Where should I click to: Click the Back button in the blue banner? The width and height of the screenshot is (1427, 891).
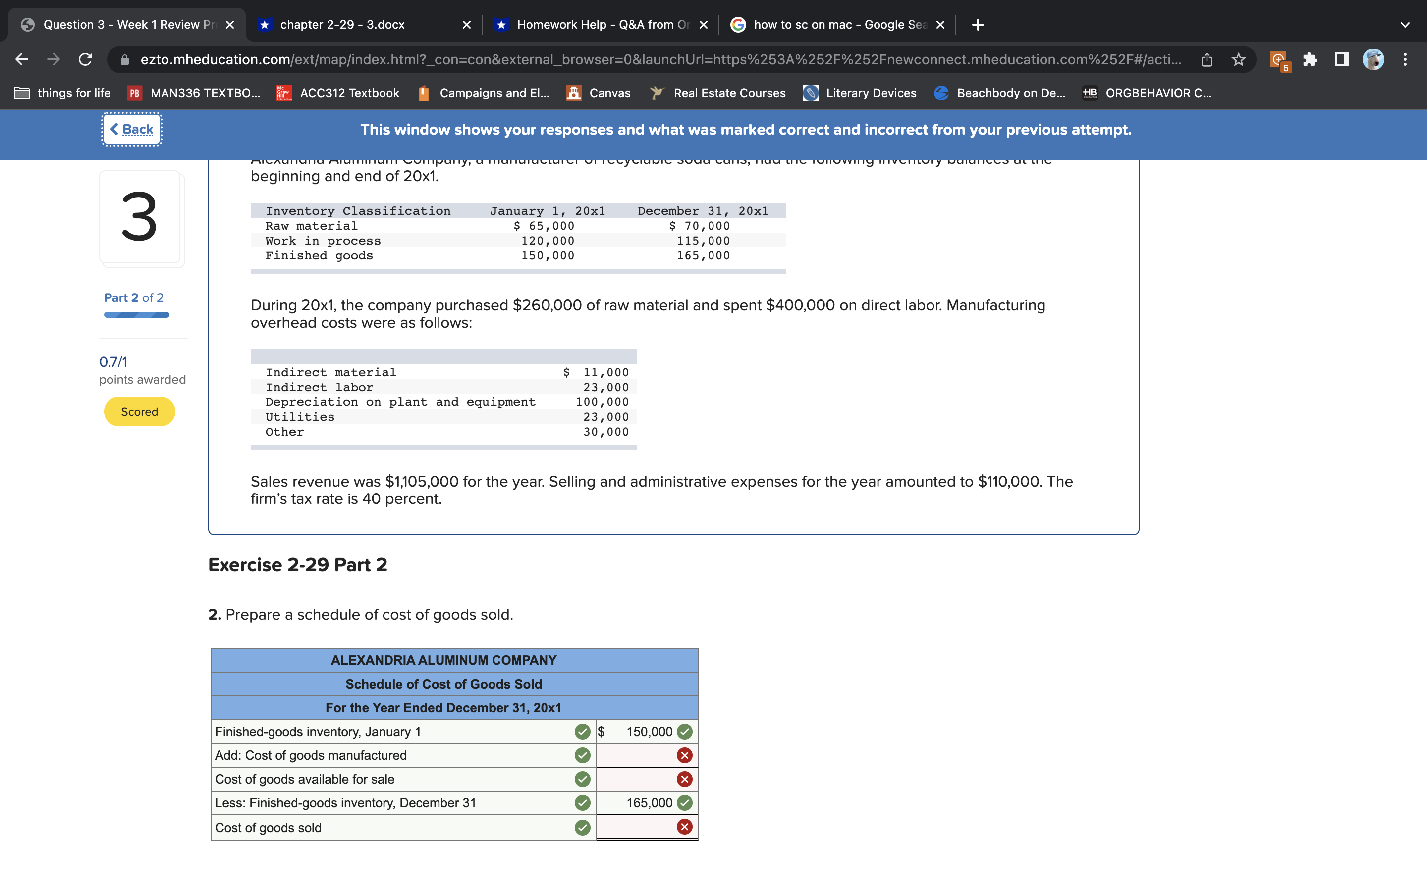[x=132, y=129]
